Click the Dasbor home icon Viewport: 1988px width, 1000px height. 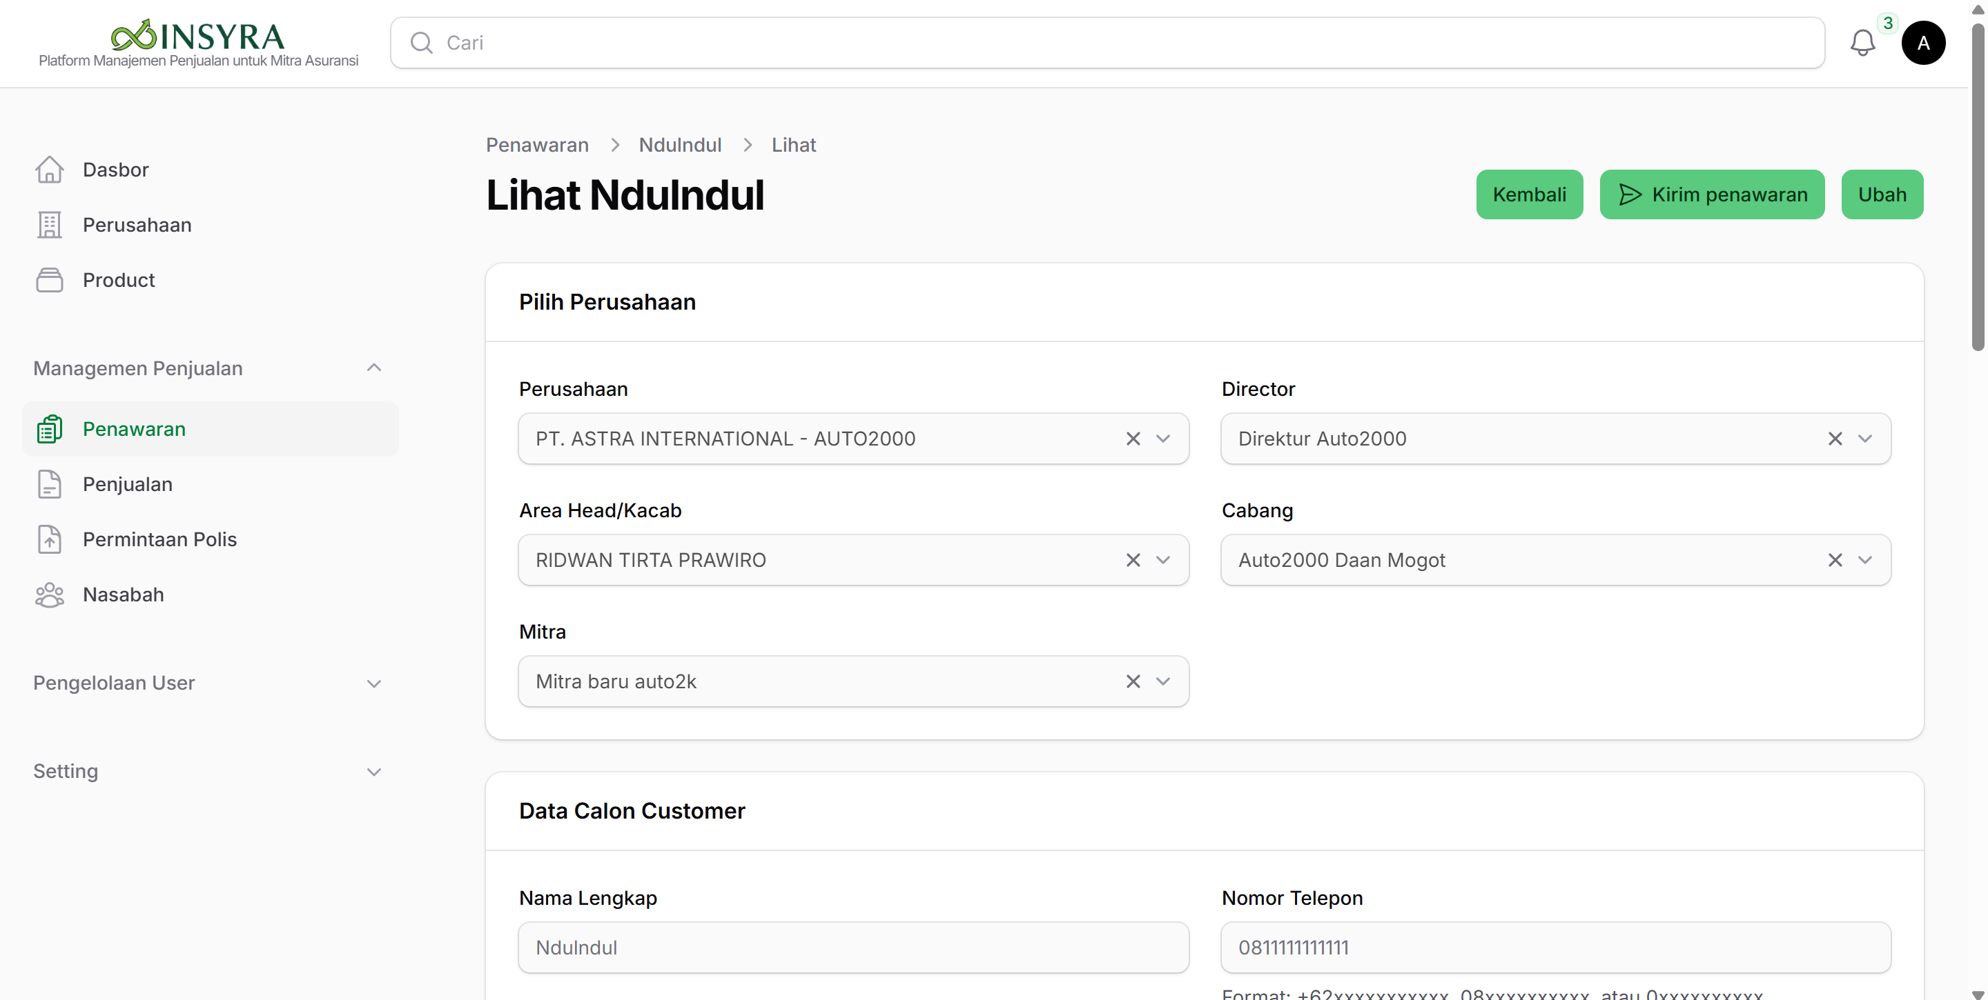[x=50, y=170]
